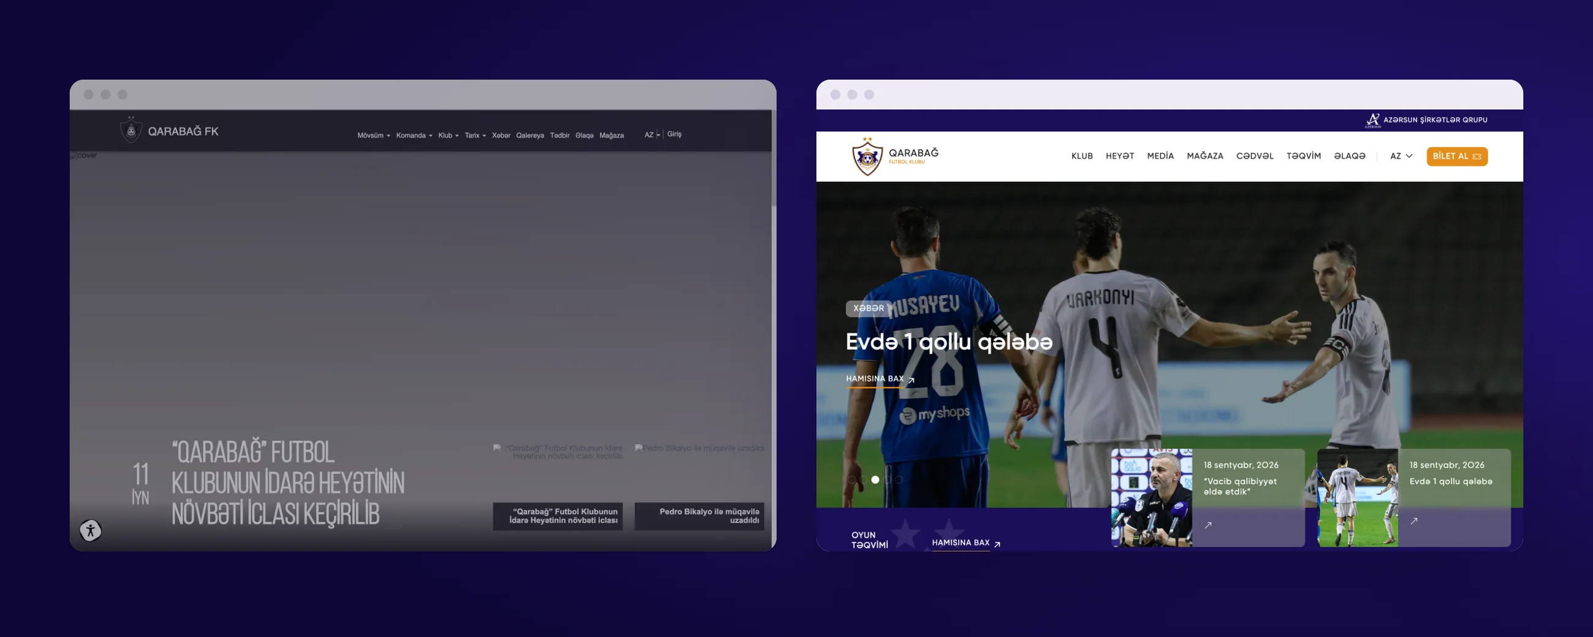The height and width of the screenshot is (637, 1593).
Task: Click the arrow icon on the 'Vacib qalibiyyət' card
Action: pos(1208,525)
